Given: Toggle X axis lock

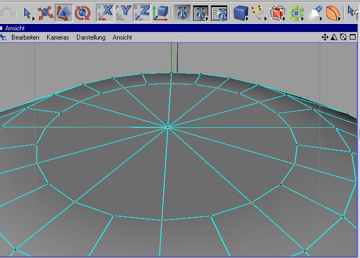Looking at the screenshot, I should [x=105, y=12].
